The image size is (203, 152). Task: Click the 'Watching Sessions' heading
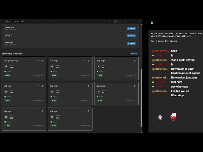pos(12,54)
